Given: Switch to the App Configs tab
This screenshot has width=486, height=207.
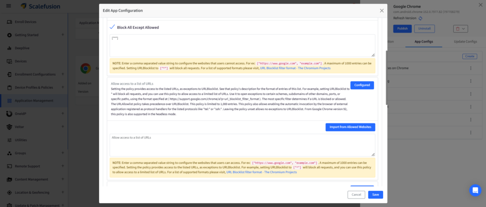Looking at the screenshot, I should pos(424,41).
